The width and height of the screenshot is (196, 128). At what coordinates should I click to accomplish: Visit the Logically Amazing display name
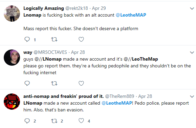44,8
